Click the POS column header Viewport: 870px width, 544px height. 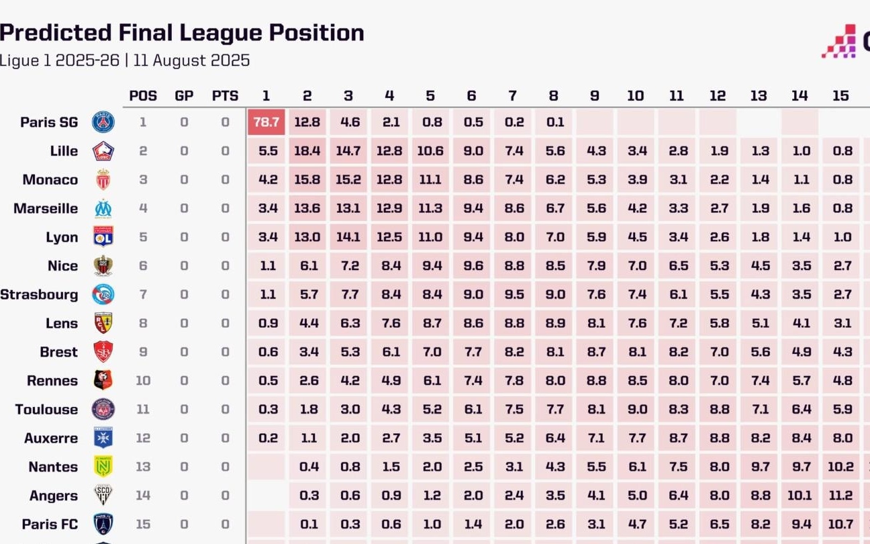(x=143, y=96)
